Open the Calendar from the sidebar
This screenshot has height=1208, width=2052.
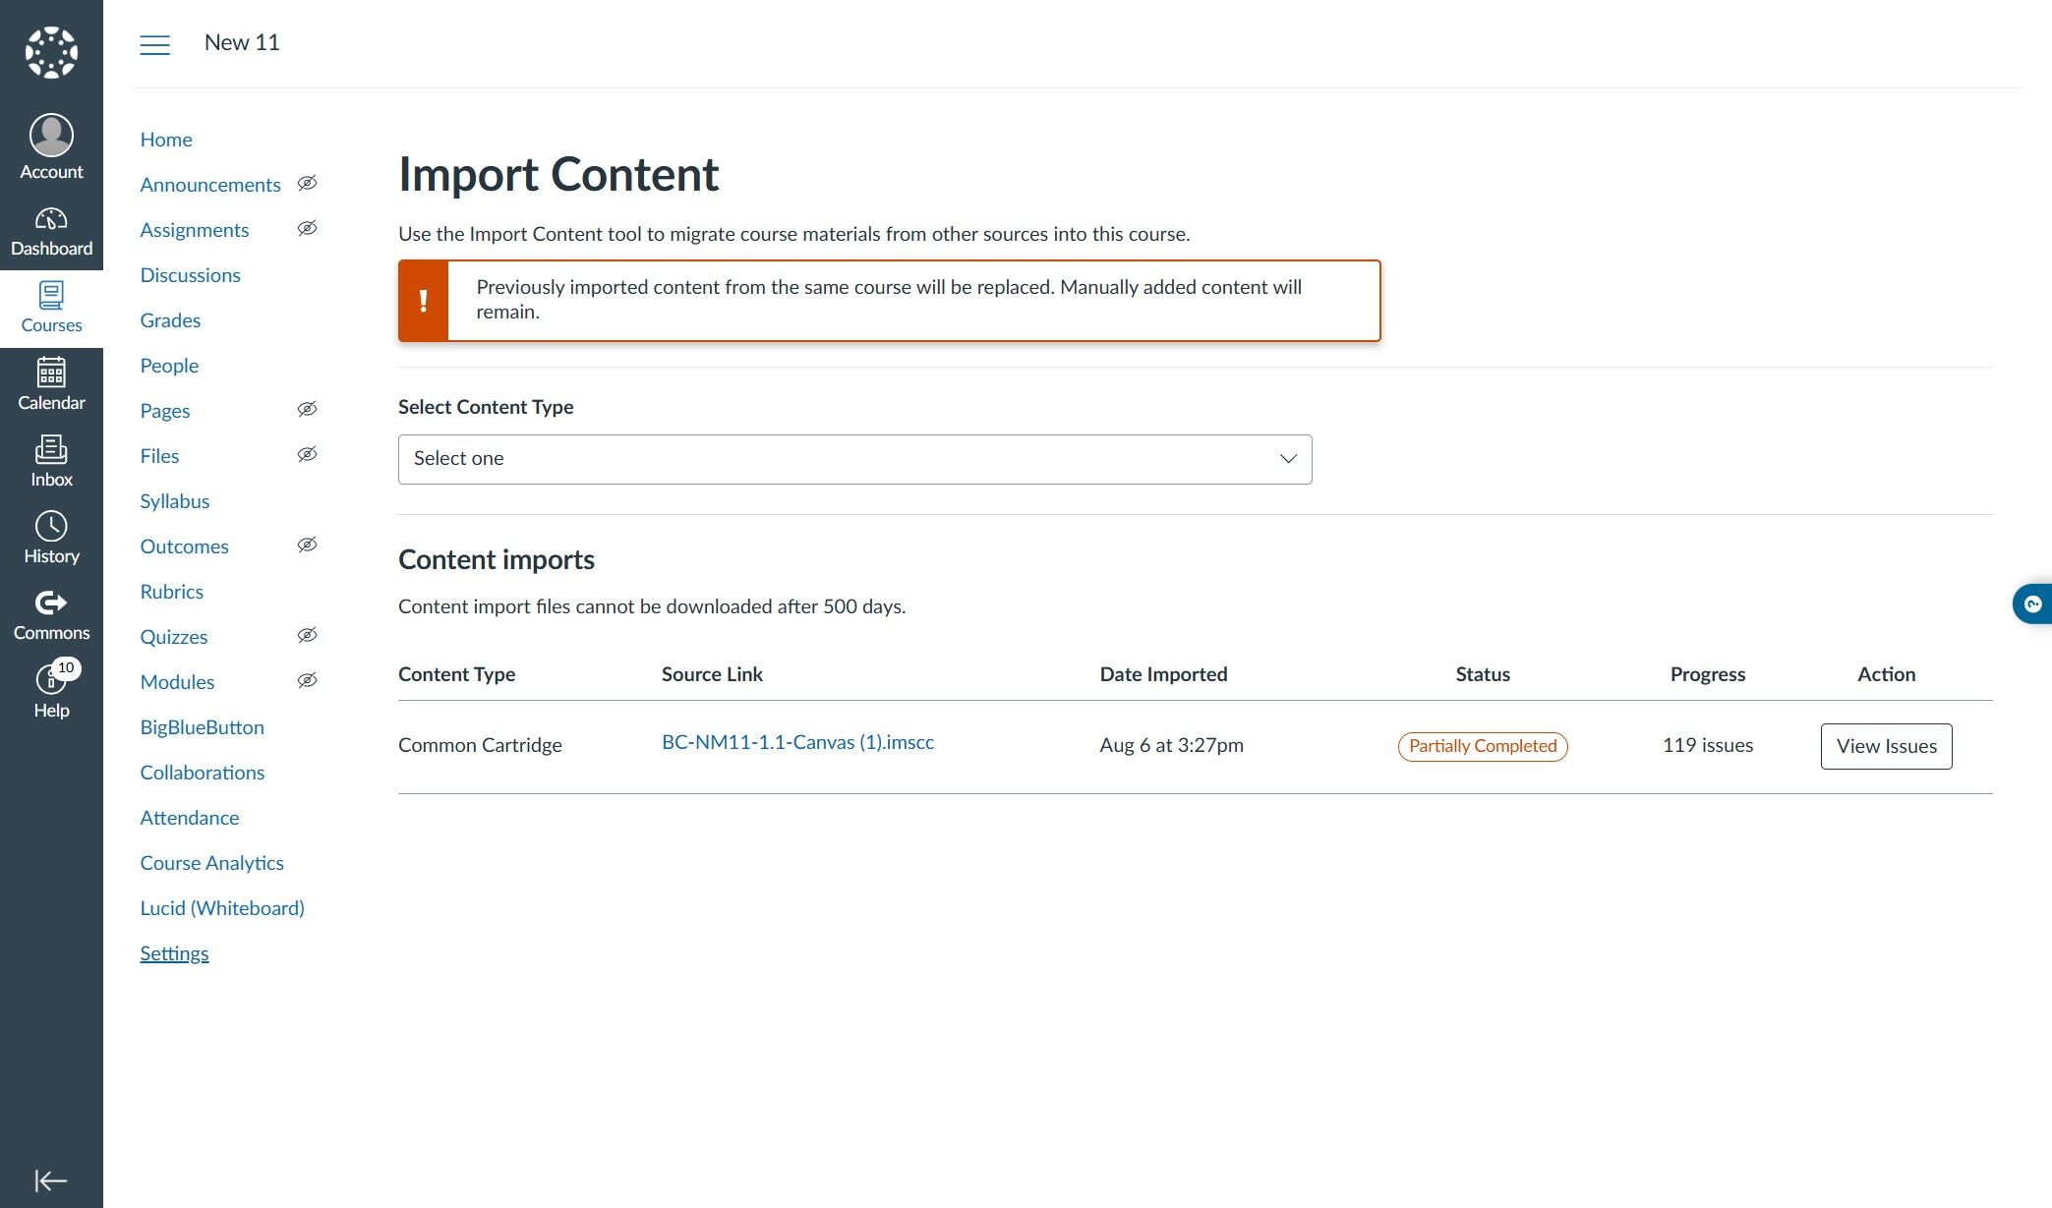[x=51, y=385]
